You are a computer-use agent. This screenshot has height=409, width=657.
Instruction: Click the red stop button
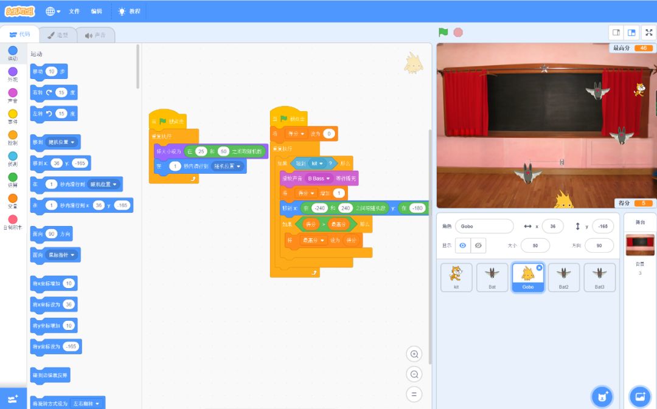point(458,32)
